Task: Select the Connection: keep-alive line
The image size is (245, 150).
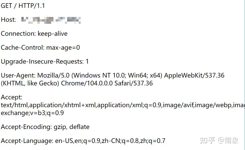Action: (34, 34)
